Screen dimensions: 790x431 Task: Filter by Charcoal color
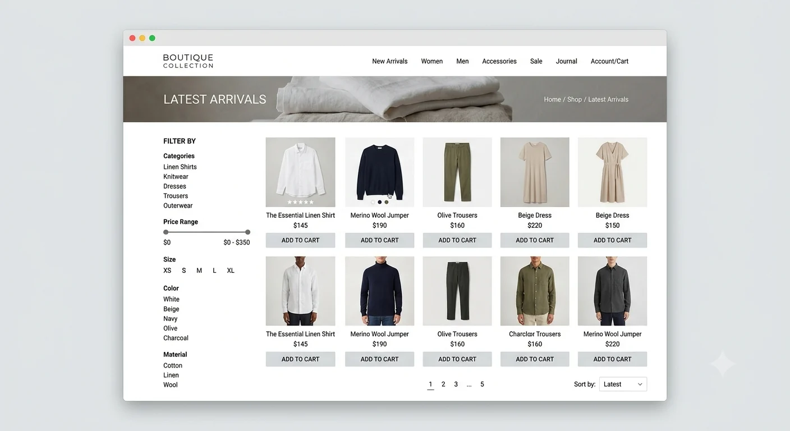176,338
